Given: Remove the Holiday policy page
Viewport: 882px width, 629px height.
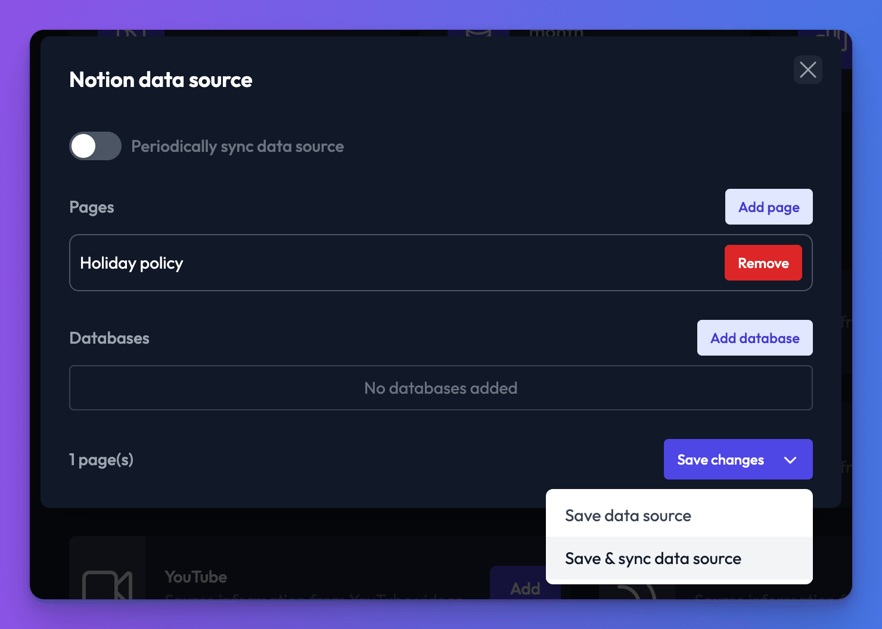Looking at the screenshot, I should point(763,263).
